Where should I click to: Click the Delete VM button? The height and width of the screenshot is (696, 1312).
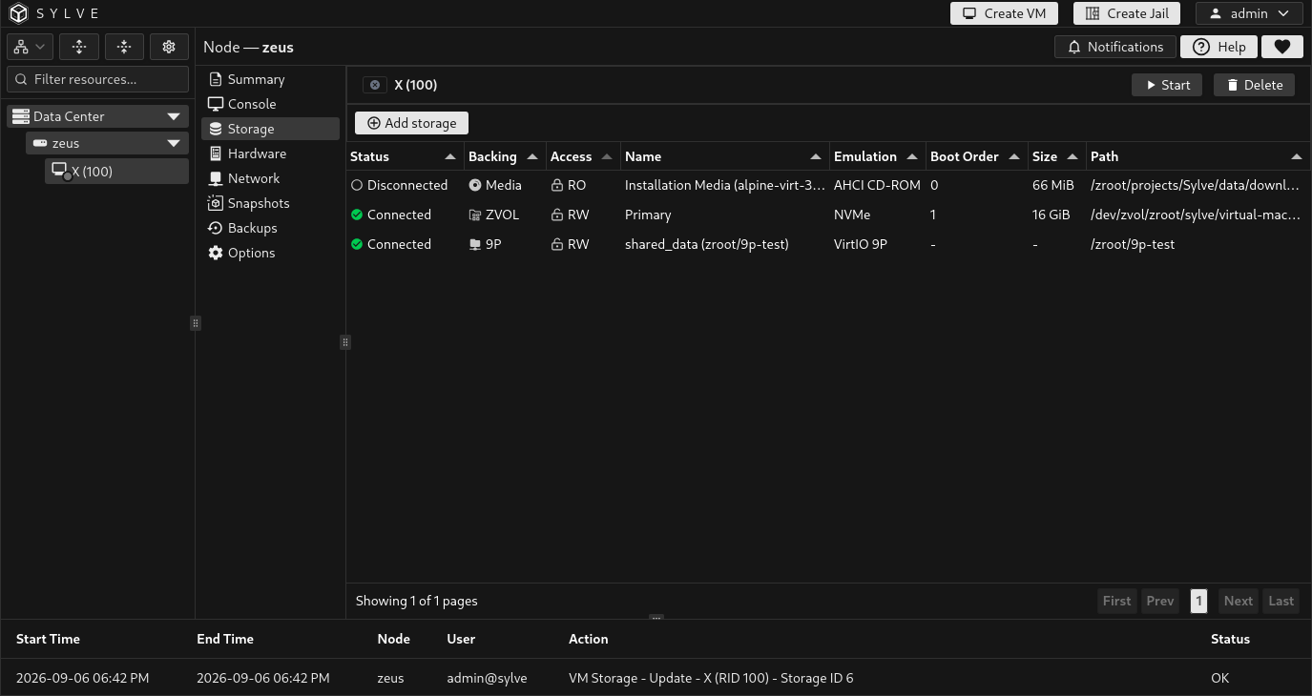[x=1254, y=85]
